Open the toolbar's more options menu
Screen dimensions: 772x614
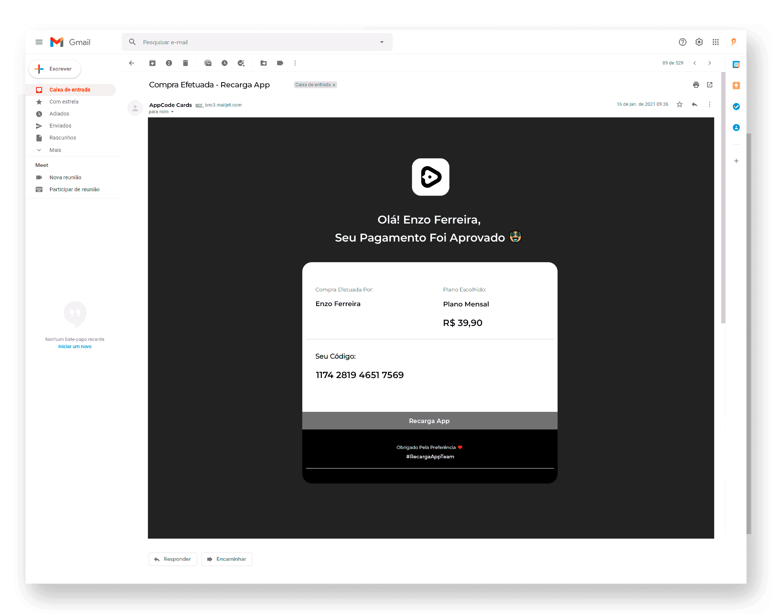coord(295,63)
